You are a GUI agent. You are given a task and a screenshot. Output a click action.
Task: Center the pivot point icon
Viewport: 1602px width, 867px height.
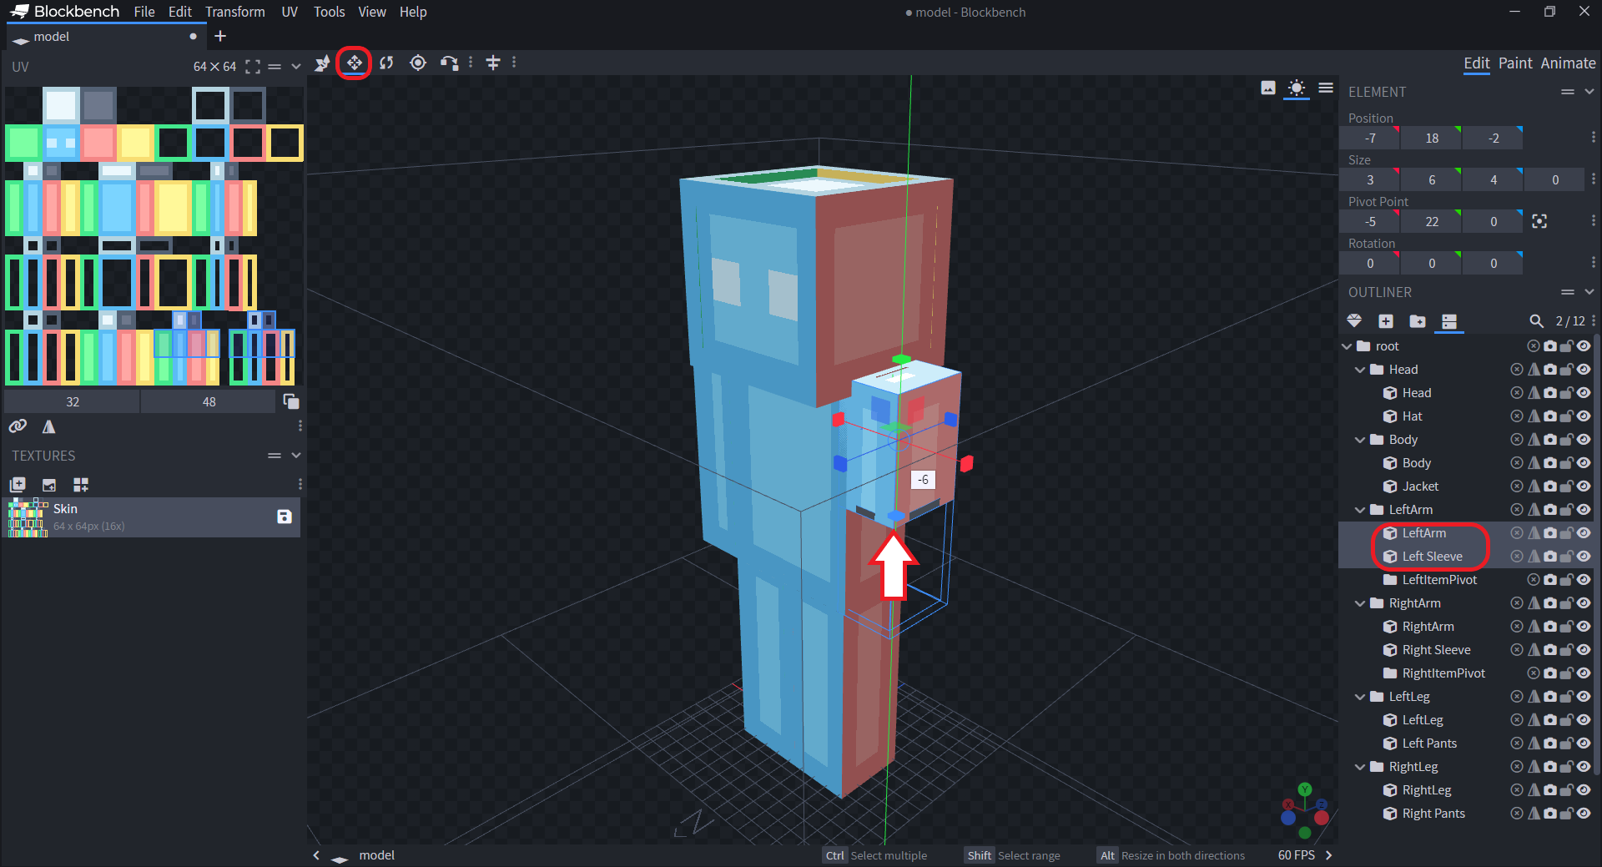(x=1539, y=221)
